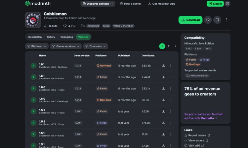Click the Adventure tag
This screenshot has width=248, height=148.
click(93, 26)
